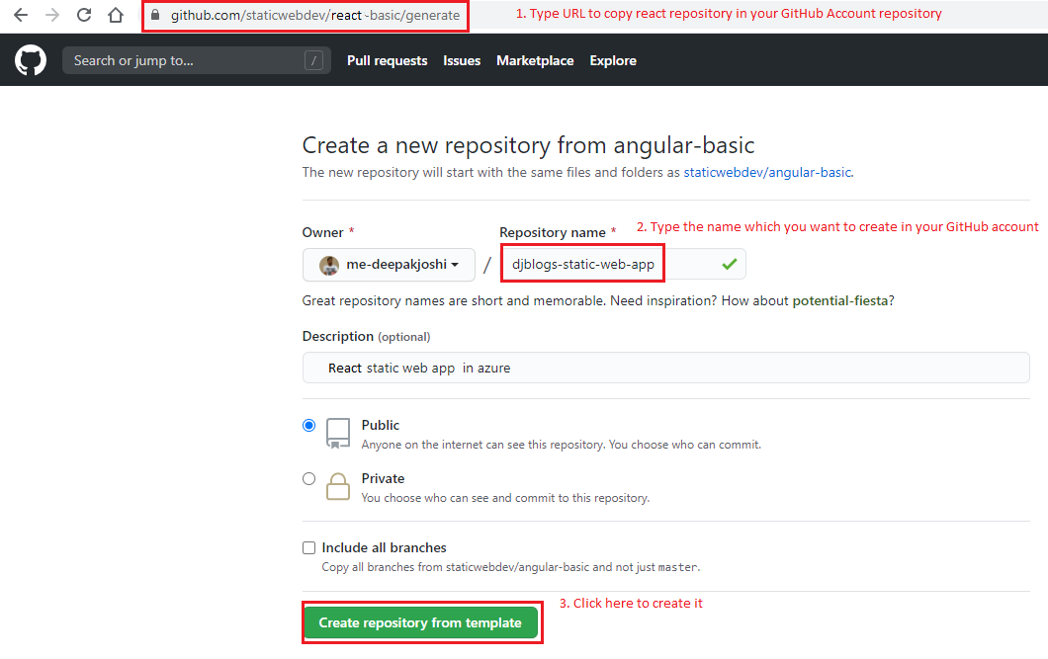The width and height of the screenshot is (1048, 659).
Task: Click the slash shortcut icon in search
Action: pyautogui.click(x=313, y=60)
